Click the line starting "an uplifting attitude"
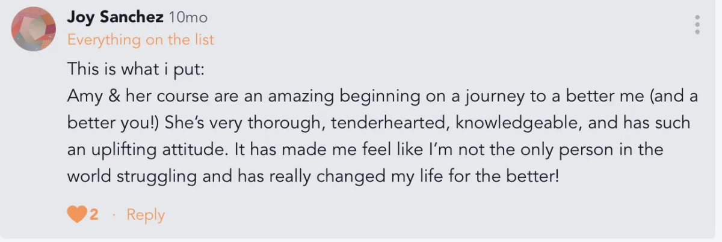Image resolution: width=722 pixels, height=242 pixels. (365, 150)
